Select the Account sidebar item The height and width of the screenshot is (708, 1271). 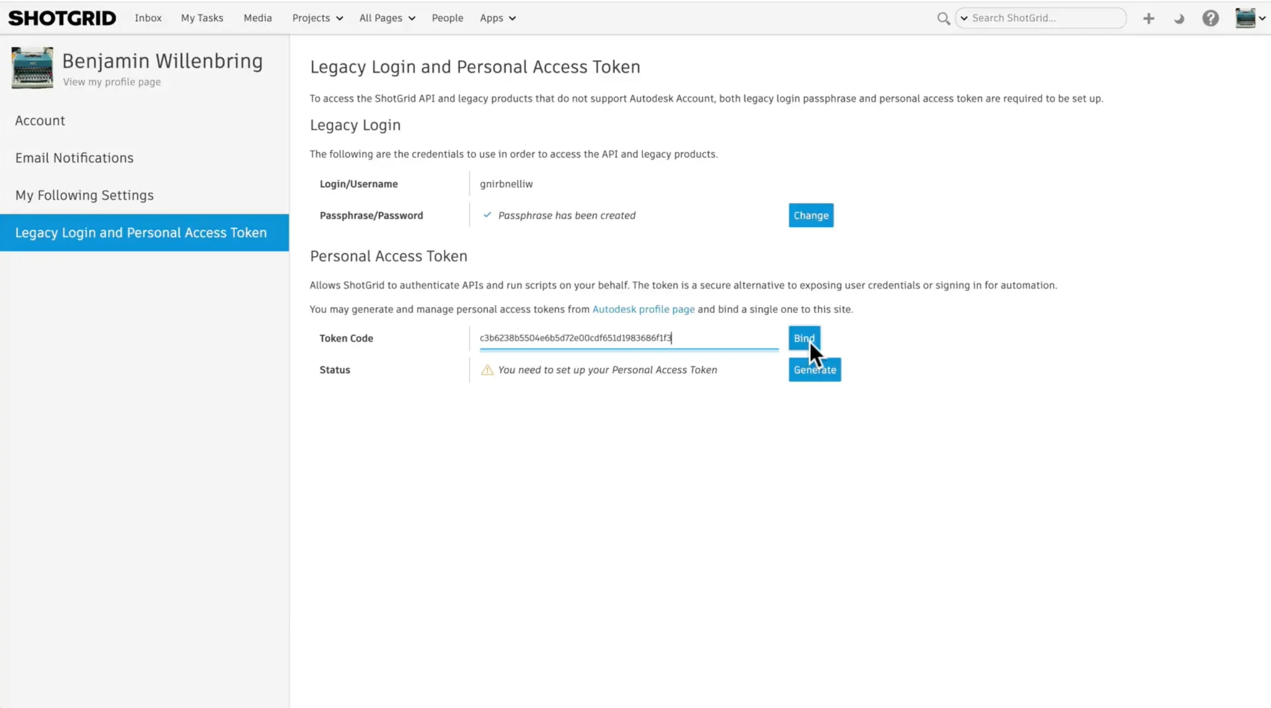[144, 120]
